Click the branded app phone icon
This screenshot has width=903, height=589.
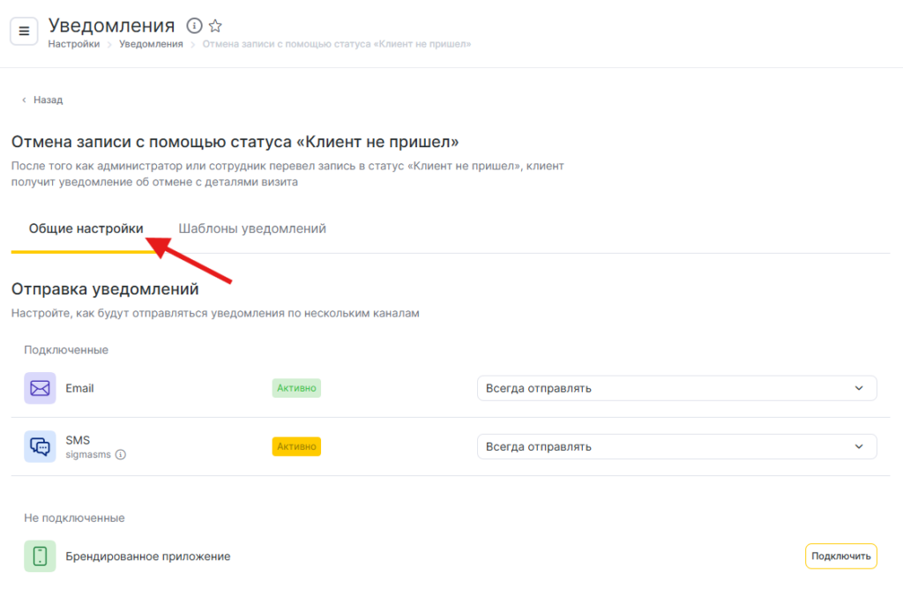40,556
